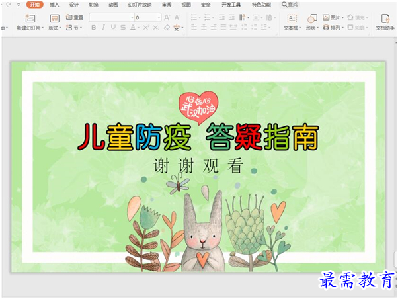The image size is (400, 301).
Task: Expand the 文本框 dropdown arrow
Action: coord(300,28)
